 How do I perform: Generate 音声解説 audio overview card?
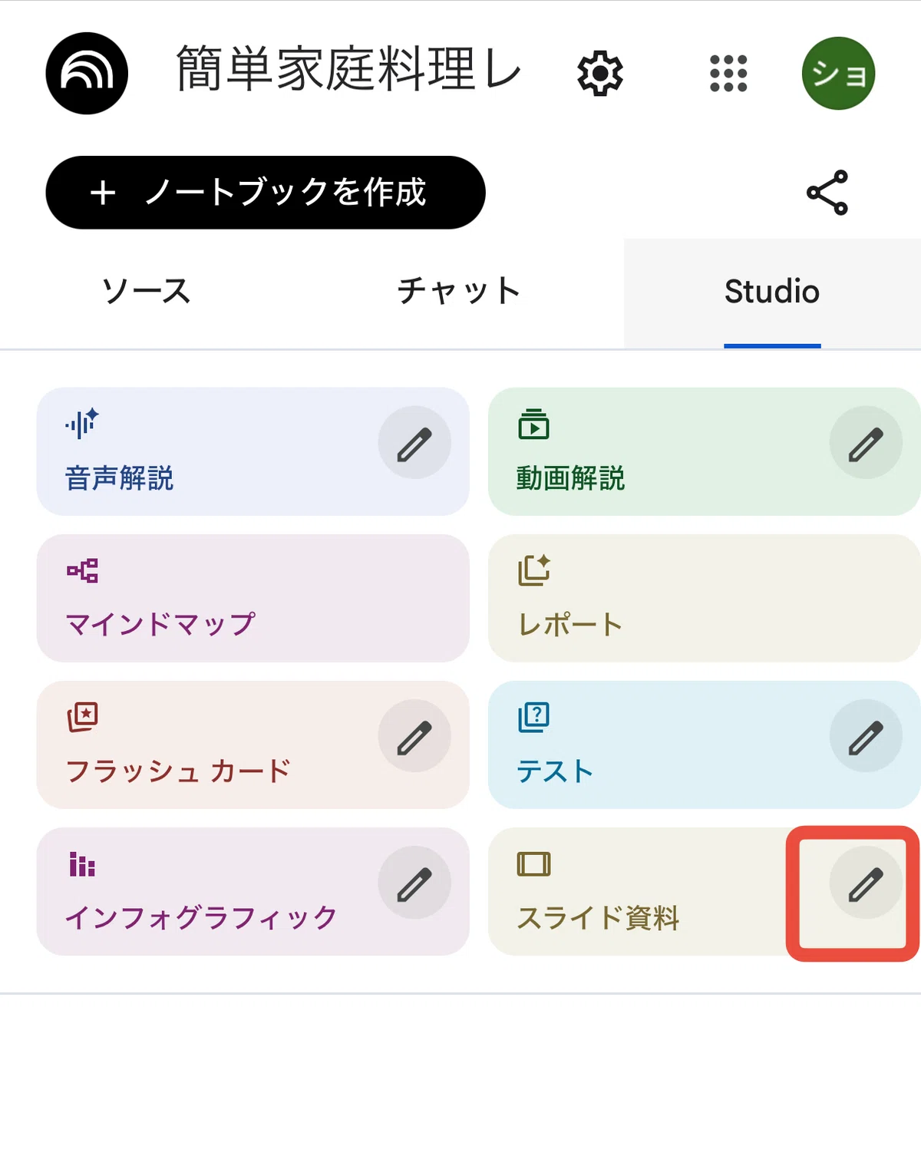tap(207, 451)
